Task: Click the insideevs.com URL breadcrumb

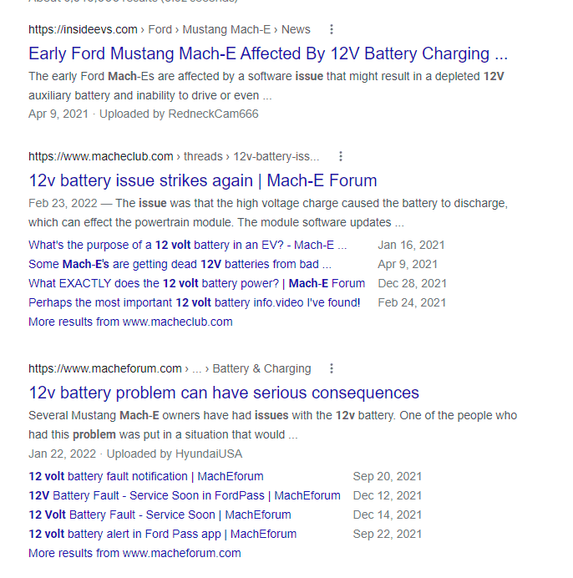Action: click(170, 29)
